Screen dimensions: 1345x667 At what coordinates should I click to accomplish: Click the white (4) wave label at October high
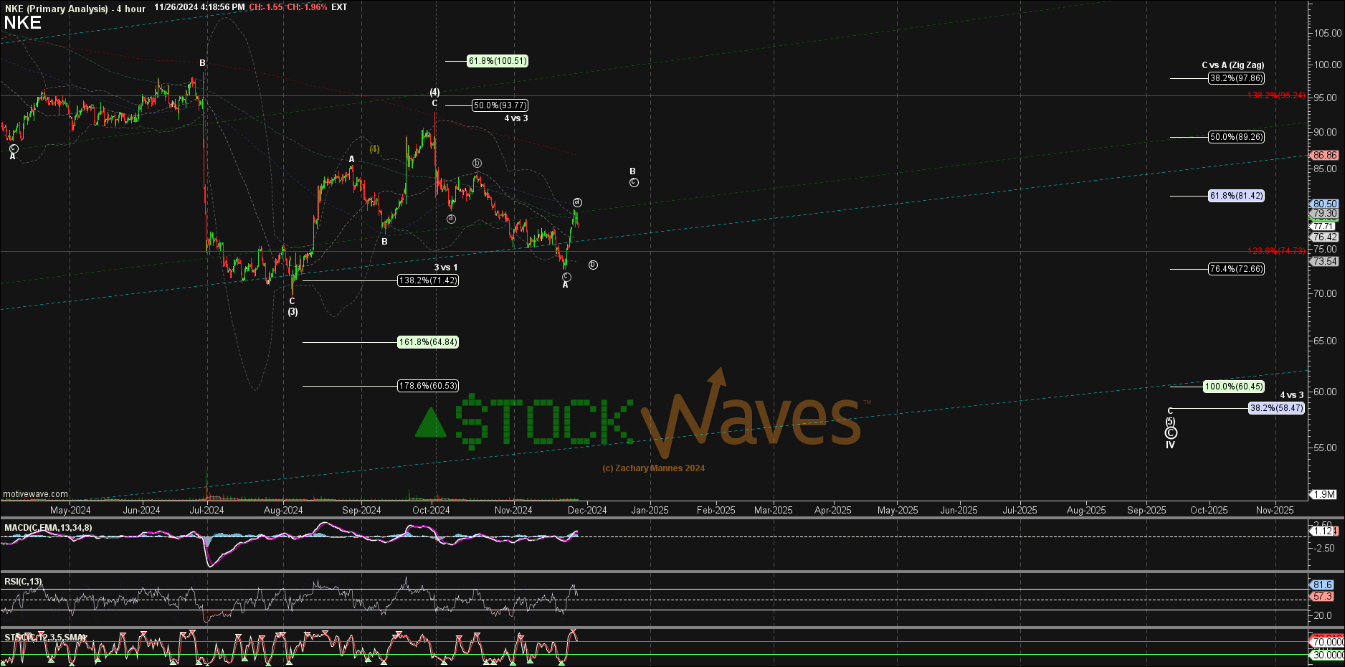[x=434, y=93]
